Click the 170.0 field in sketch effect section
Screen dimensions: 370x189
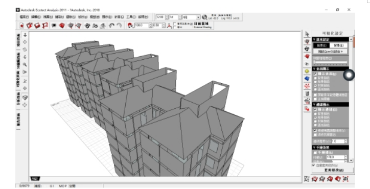pyautogui.click(x=335, y=157)
